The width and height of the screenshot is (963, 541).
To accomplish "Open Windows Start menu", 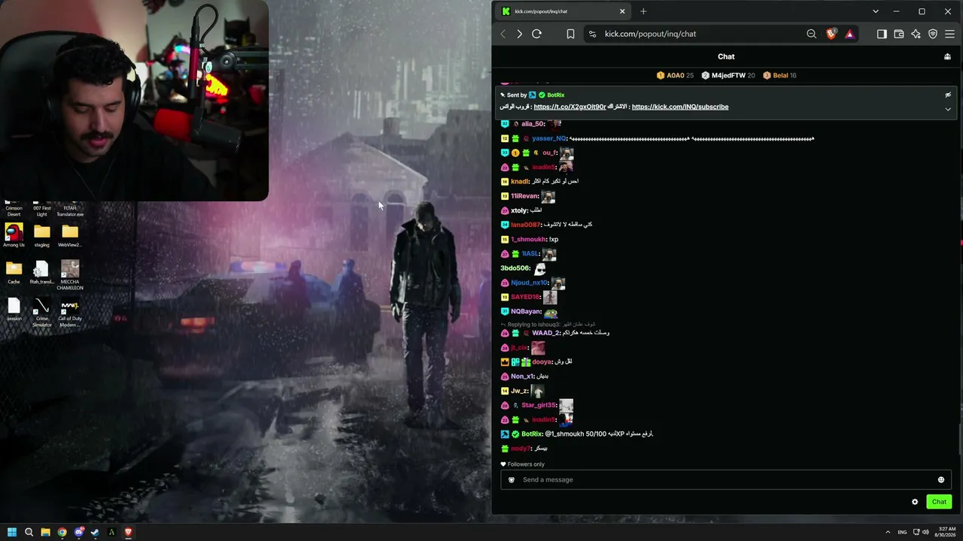I will (x=12, y=532).
